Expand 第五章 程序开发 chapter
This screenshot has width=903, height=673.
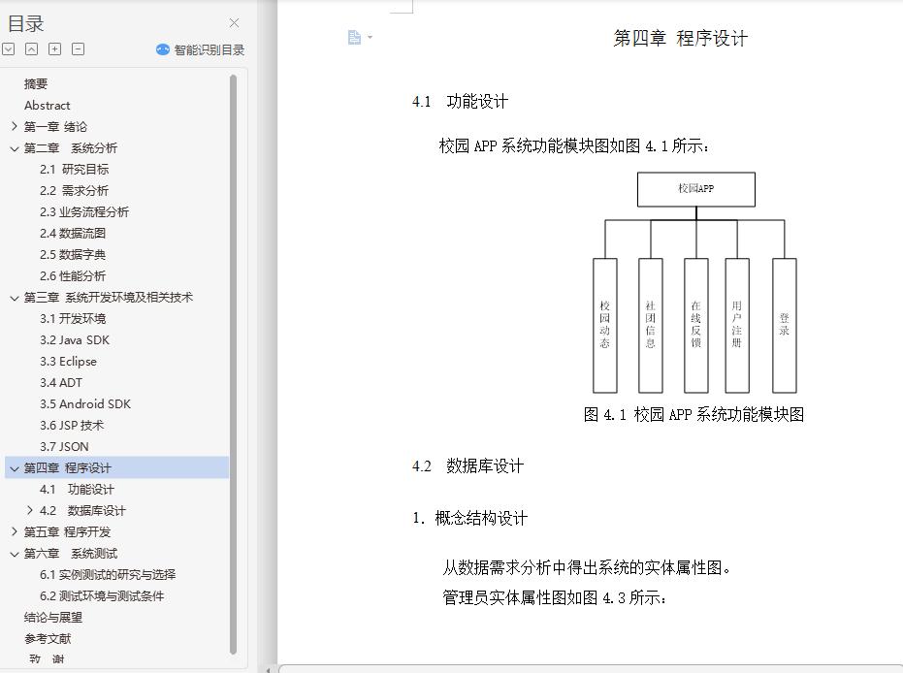[x=15, y=531]
